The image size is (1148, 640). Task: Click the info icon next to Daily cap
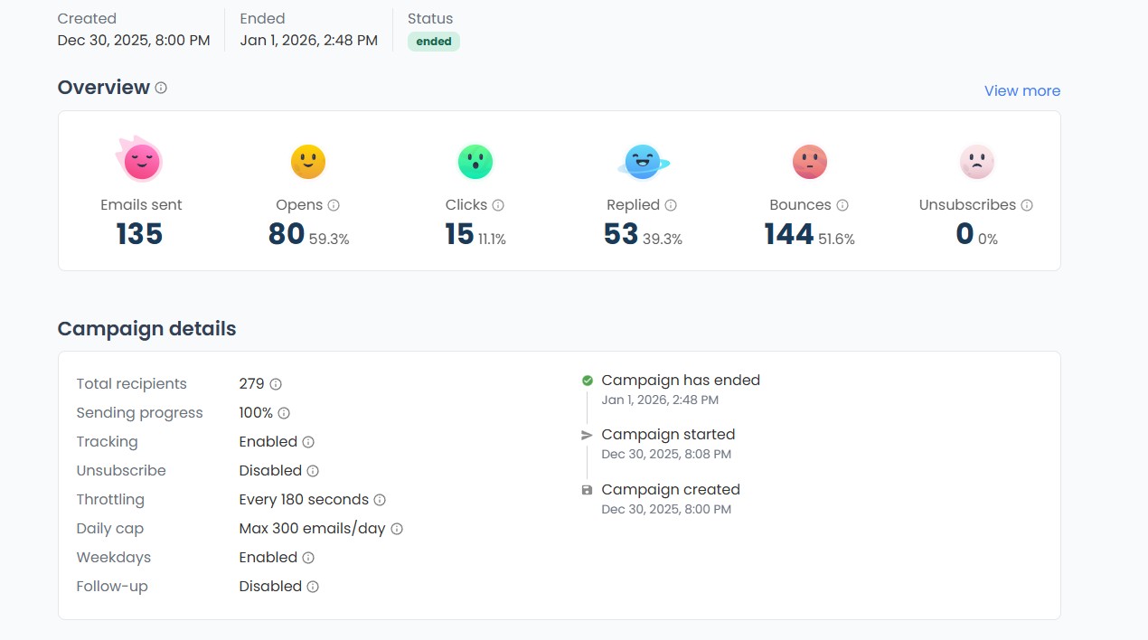point(397,529)
